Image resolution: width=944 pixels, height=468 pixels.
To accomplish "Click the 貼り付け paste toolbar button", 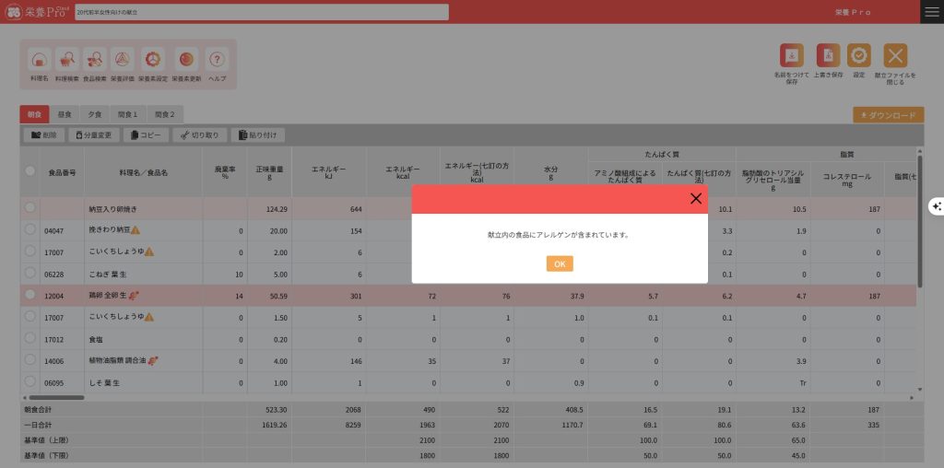I will pos(258,135).
